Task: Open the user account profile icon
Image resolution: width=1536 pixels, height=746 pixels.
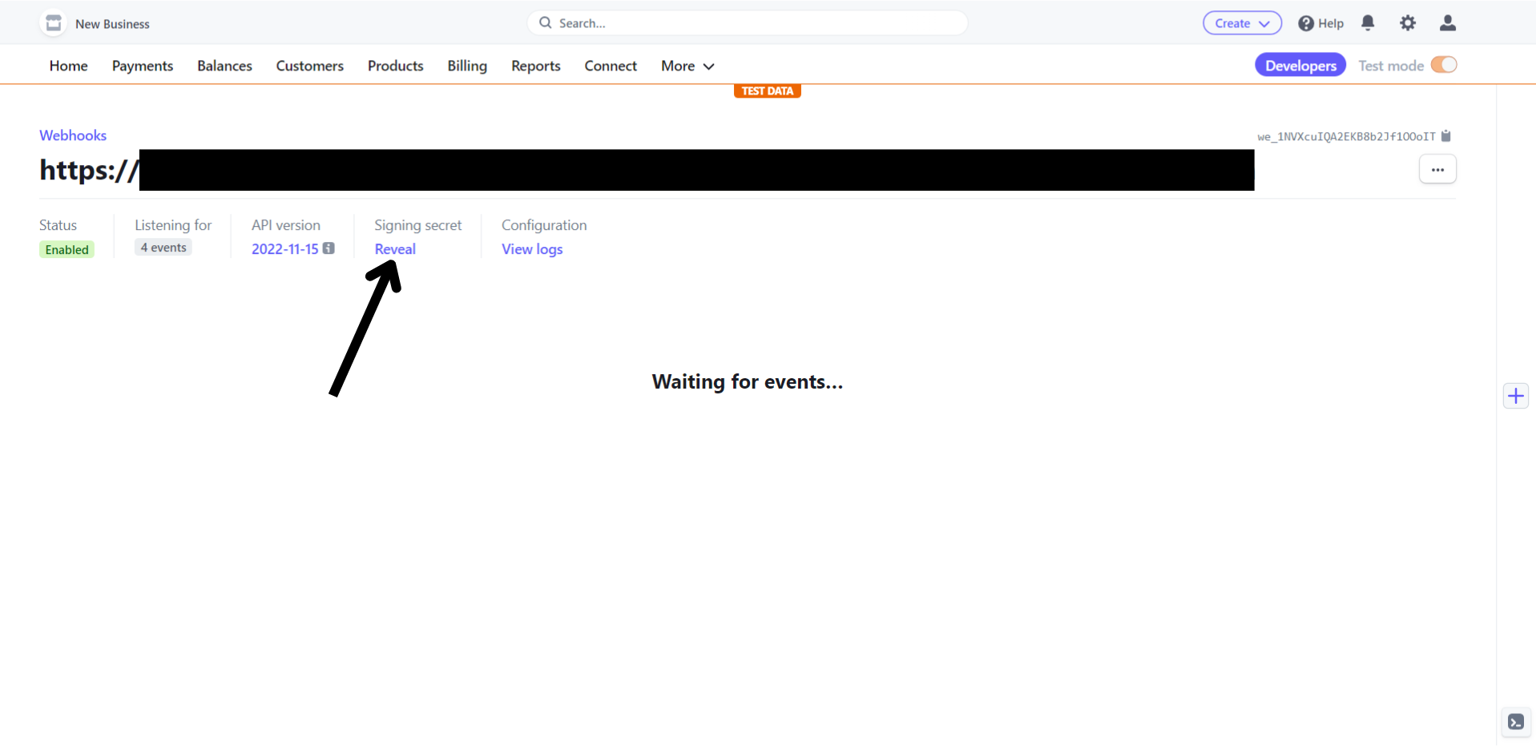Action: pyautogui.click(x=1447, y=23)
